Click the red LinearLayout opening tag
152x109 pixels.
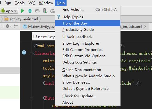pos(44,53)
